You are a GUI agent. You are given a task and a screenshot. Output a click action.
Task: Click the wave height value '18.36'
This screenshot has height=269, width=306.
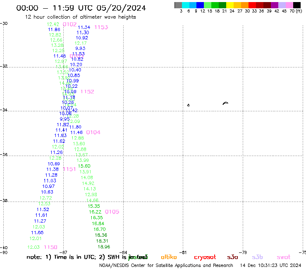(x=101, y=235)
